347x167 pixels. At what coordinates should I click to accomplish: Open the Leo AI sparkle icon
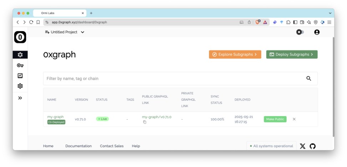click(x=309, y=22)
